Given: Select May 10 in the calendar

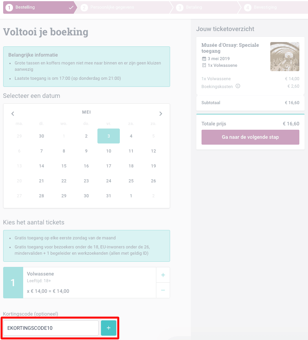Looking at the screenshot, I should 108,151.
